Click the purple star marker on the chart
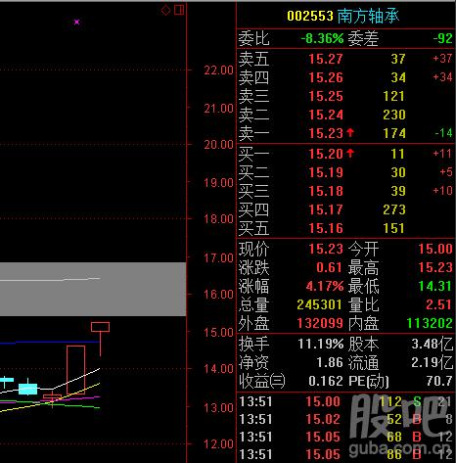This screenshot has height=463, width=456. tap(76, 22)
